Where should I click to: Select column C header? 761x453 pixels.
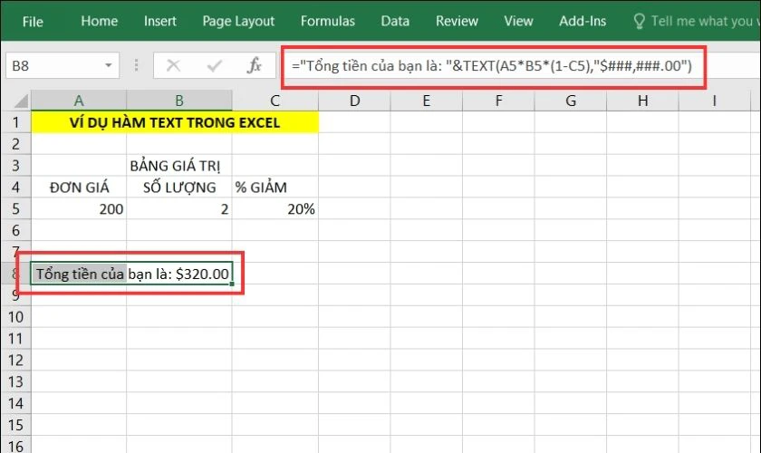tap(275, 101)
